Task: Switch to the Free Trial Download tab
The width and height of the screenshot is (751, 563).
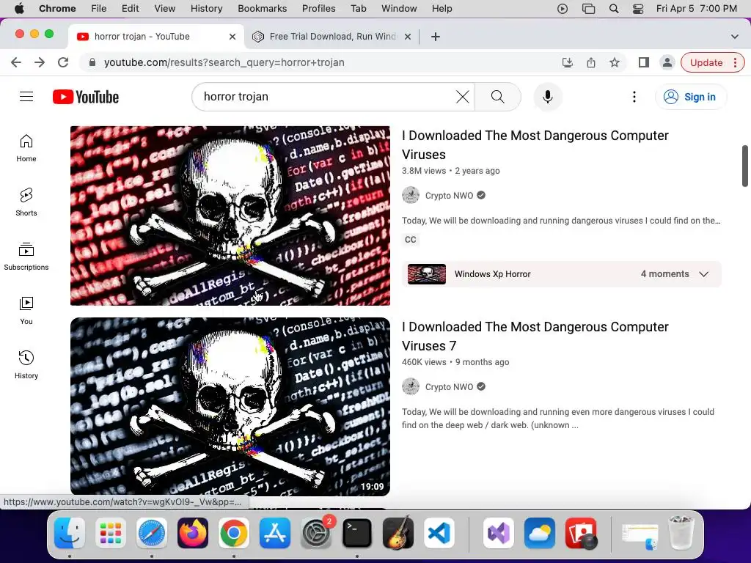Action: click(332, 37)
